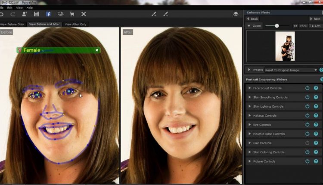Toggle Skin Lighting Controls power button
323x185 pixels.
click(307, 106)
